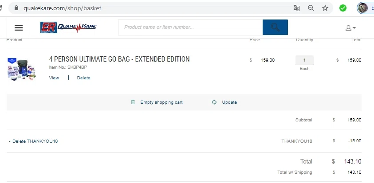The image size is (374, 183).
Task: Click the View link under the product
Action: [x=54, y=78]
